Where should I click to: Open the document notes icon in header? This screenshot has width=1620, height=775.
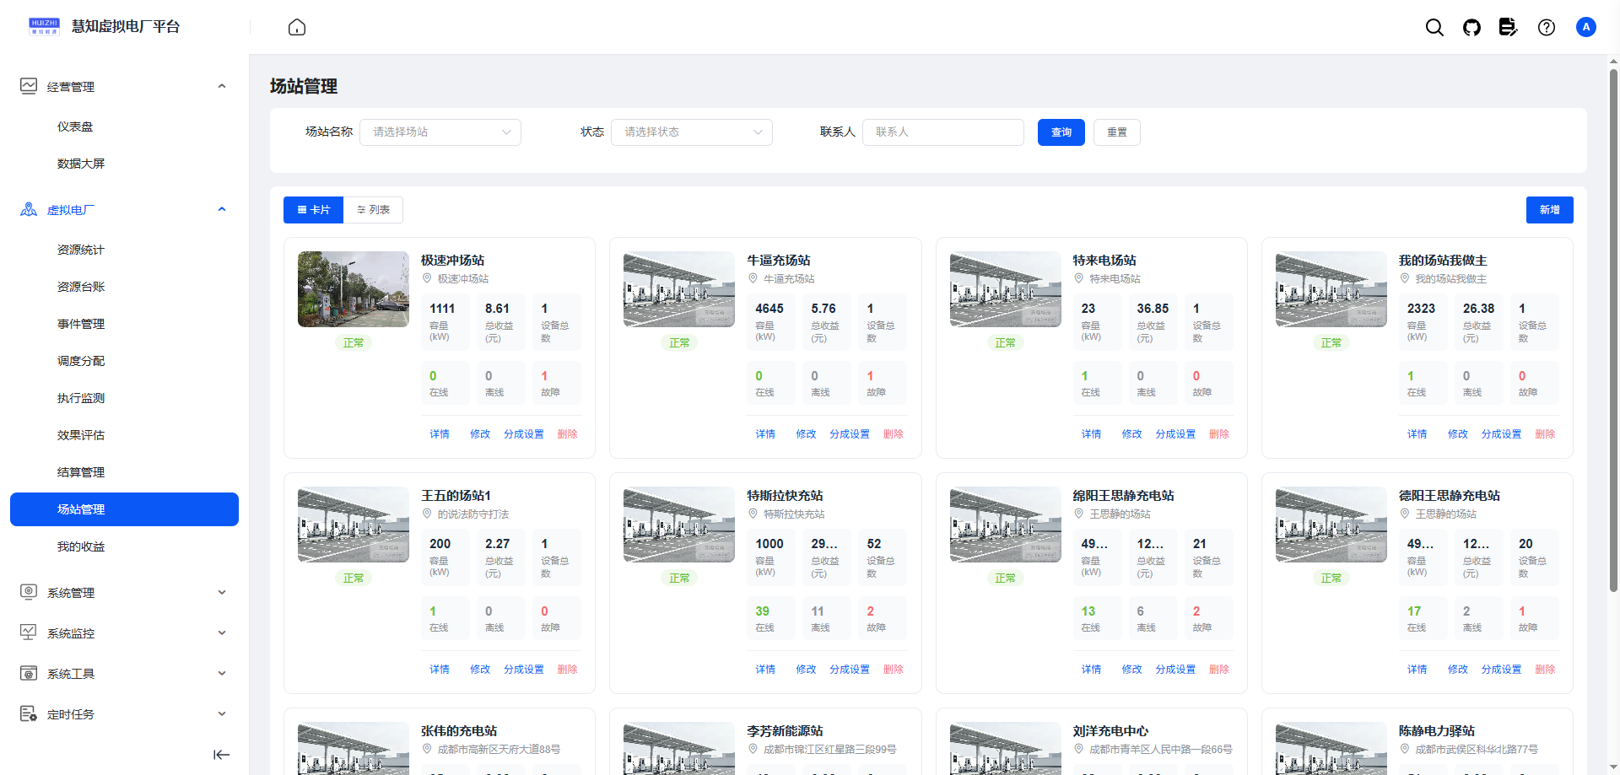coord(1508,27)
